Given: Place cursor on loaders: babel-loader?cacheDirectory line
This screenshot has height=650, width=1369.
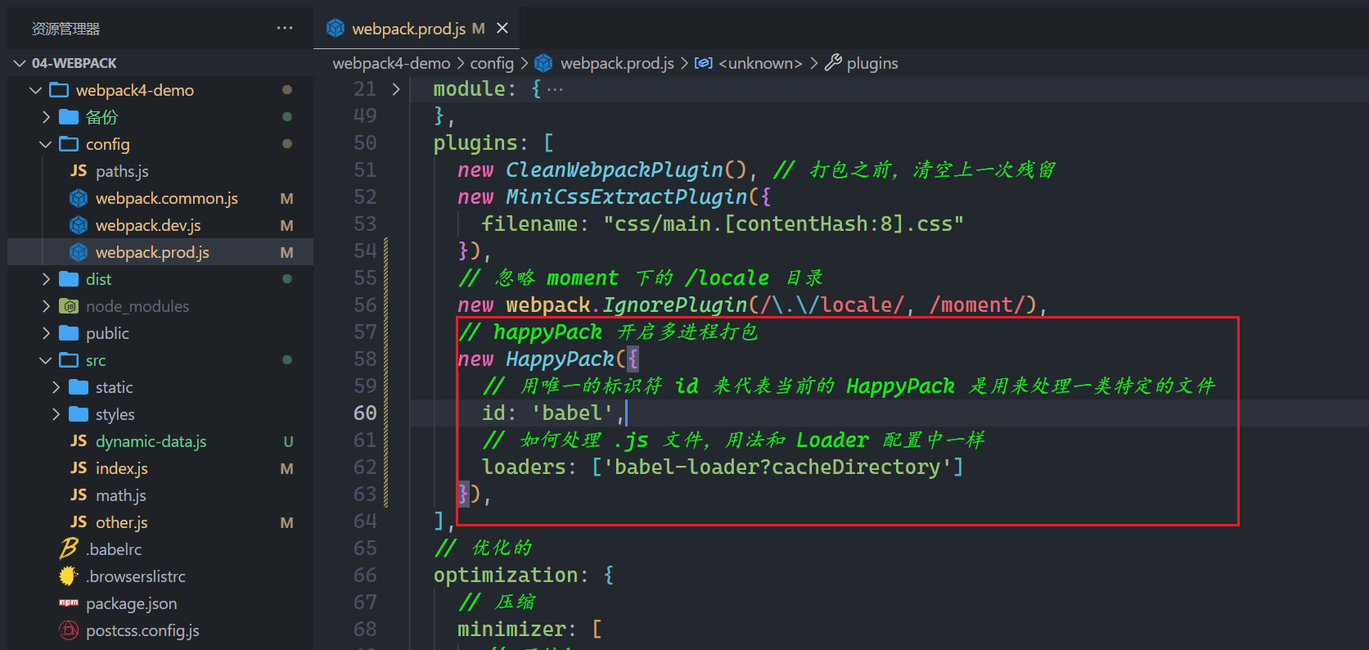Looking at the screenshot, I should (x=723, y=467).
